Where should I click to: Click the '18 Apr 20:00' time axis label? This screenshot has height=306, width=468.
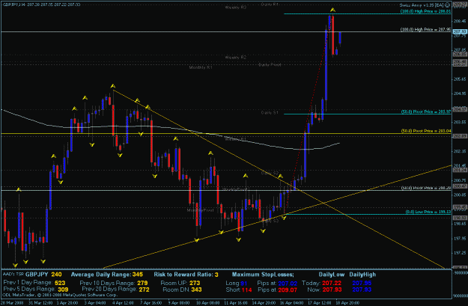pyautogui.click(x=347, y=303)
